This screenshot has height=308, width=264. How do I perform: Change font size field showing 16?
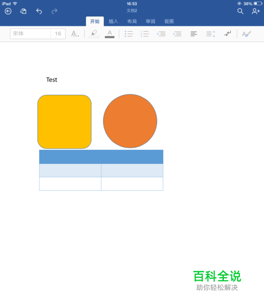point(58,34)
